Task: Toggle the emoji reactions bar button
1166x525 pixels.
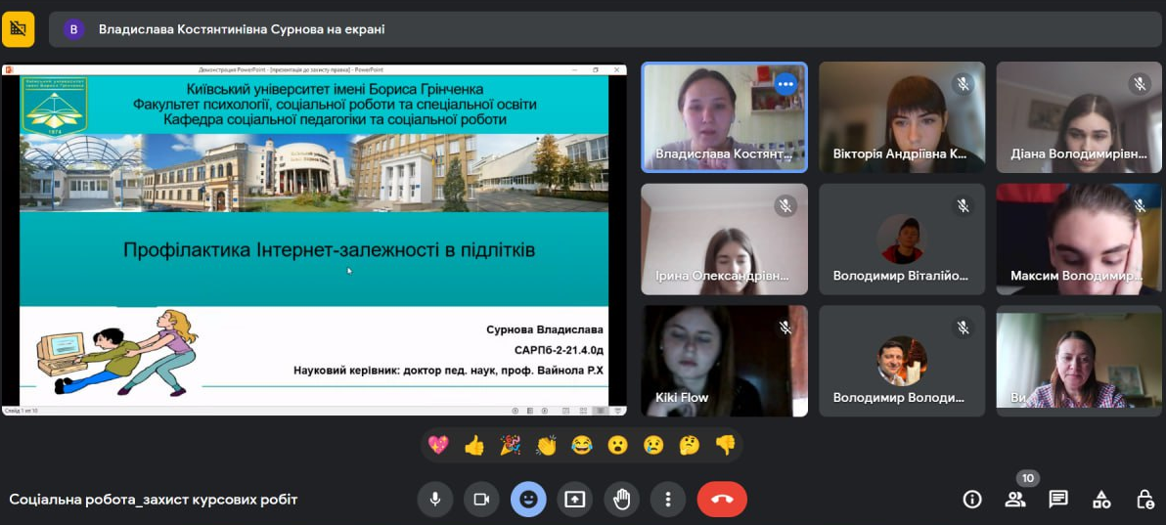Action: click(528, 500)
